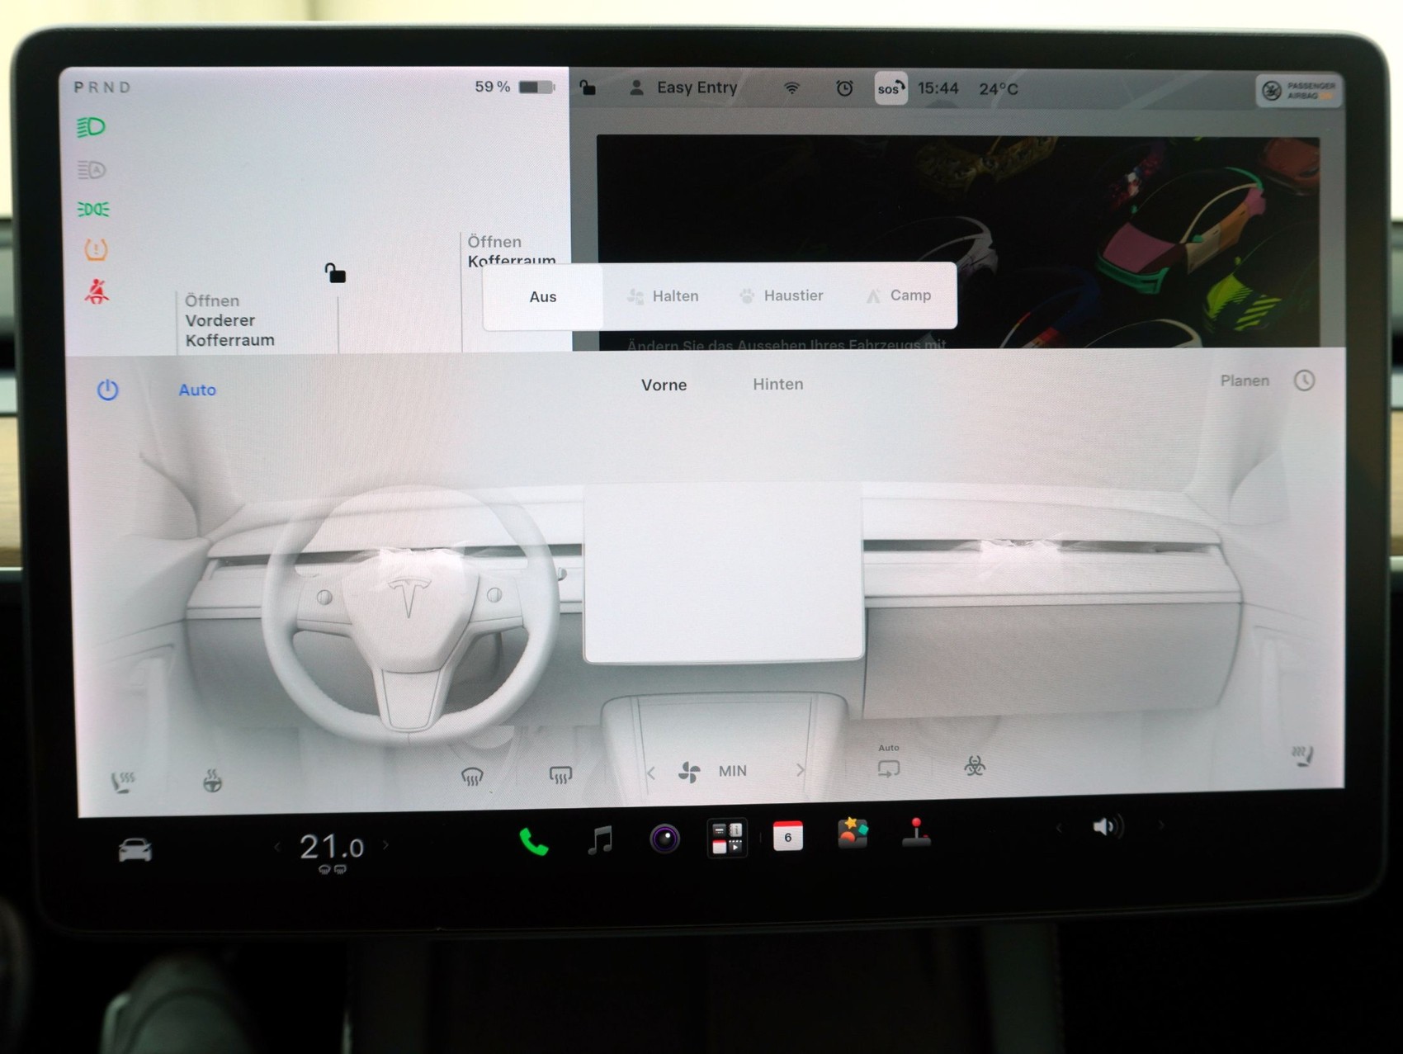The image size is (1403, 1054).
Task: Activate the rear window defrost
Action: coord(560,774)
